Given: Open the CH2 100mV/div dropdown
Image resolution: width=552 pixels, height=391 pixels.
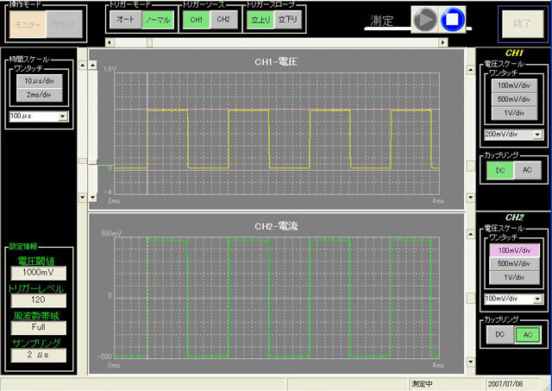Looking at the screenshot, I should (537, 299).
